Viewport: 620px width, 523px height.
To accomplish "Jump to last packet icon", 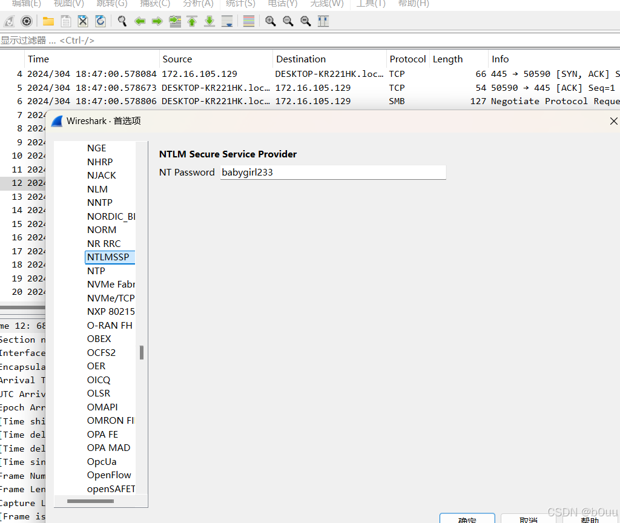I will (209, 21).
